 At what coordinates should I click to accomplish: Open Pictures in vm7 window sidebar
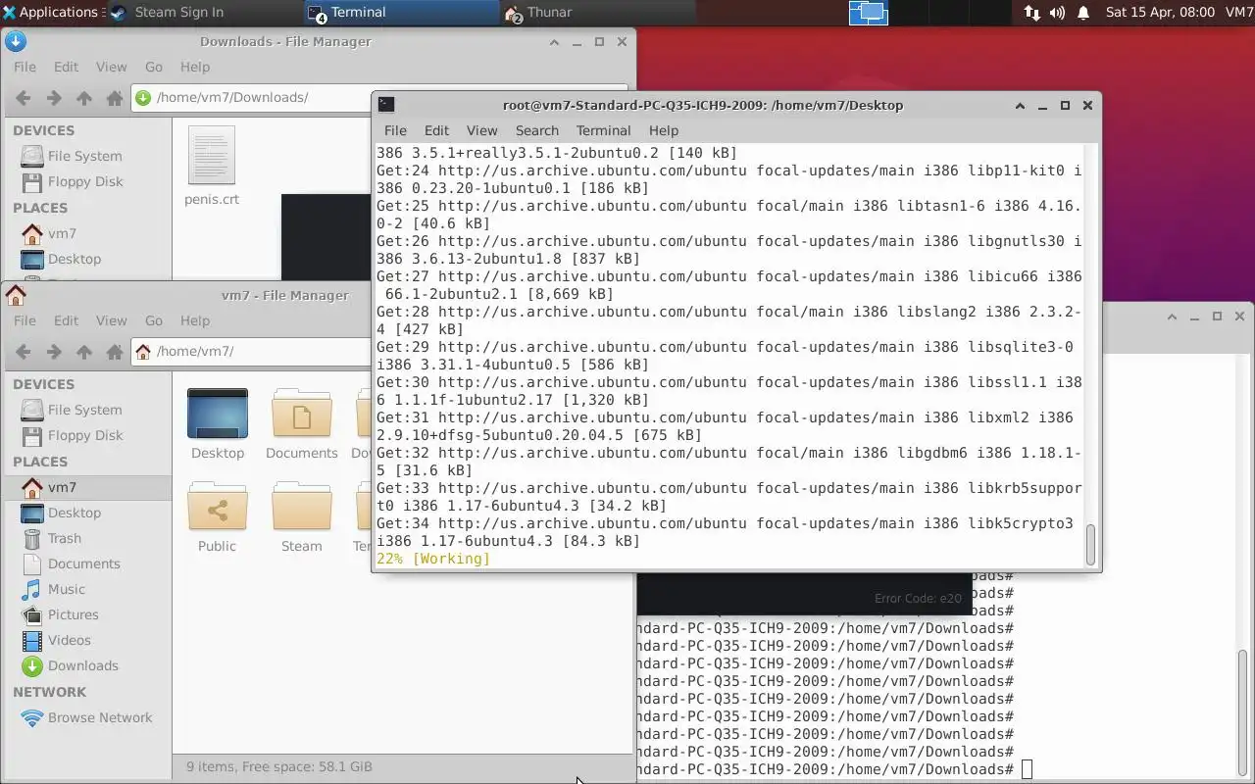[x=74, y=614]
